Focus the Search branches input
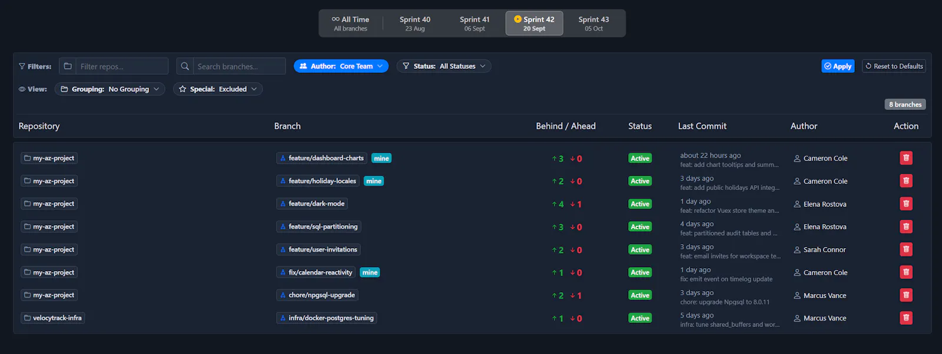 [x=239, y=66]
